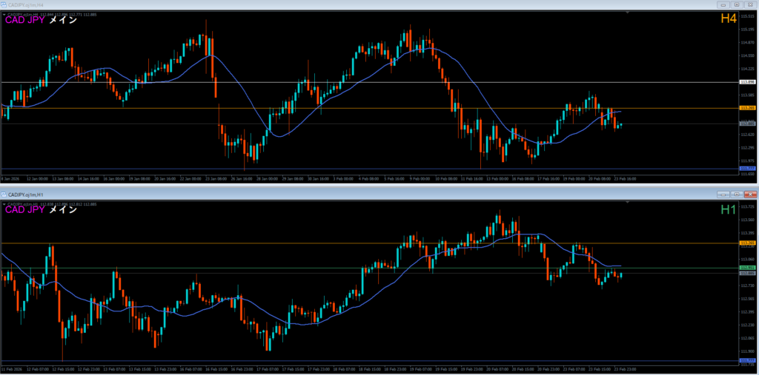Click the chart shift triangle on H1 chart
The height and width of the screenshot is (375, 759).
pyautogui.click(x=628, y=202)
